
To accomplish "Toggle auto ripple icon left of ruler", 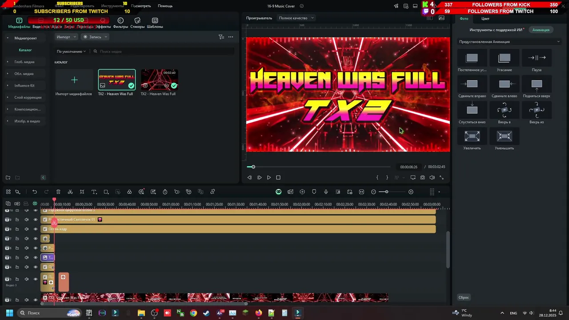I will (x=17, y=204).
